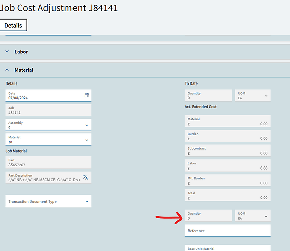Open the To Date UOM dropdown
The width and height of the screenshot is (290, 251).
pyautogui.click(x=266, y=96)
